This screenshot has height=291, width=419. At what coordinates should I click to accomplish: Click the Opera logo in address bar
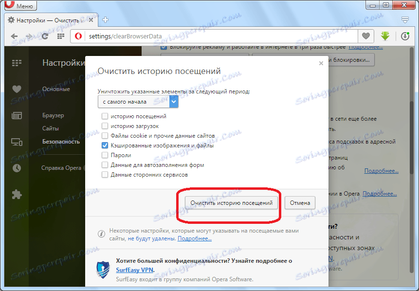pos(78,36)
